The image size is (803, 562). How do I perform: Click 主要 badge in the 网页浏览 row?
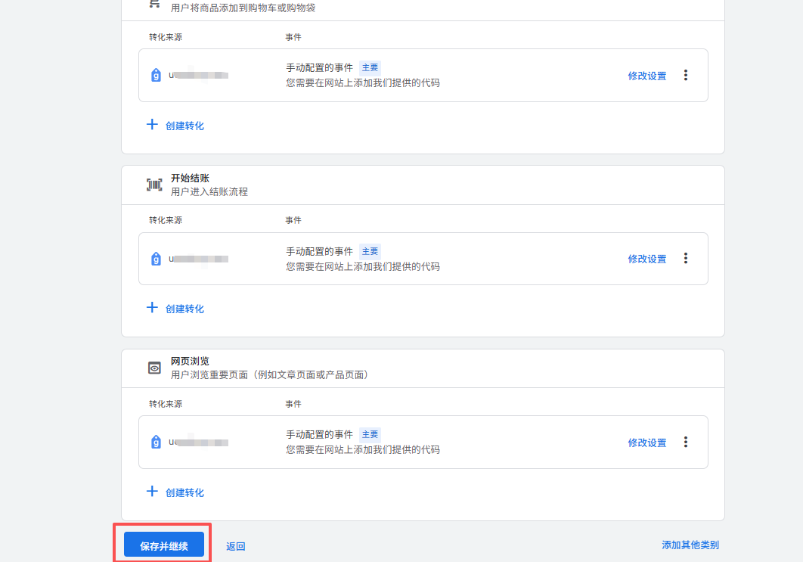click(x=370, y=434)
